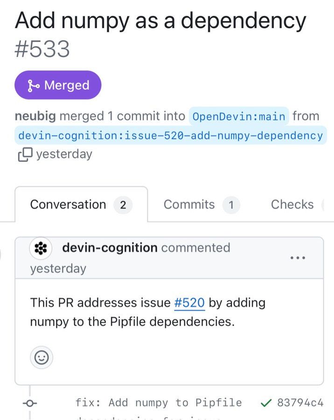Copy the head branch name icon
Image resolution: width=334 pixels, height=420 pixels.
(x=25, y=154)
